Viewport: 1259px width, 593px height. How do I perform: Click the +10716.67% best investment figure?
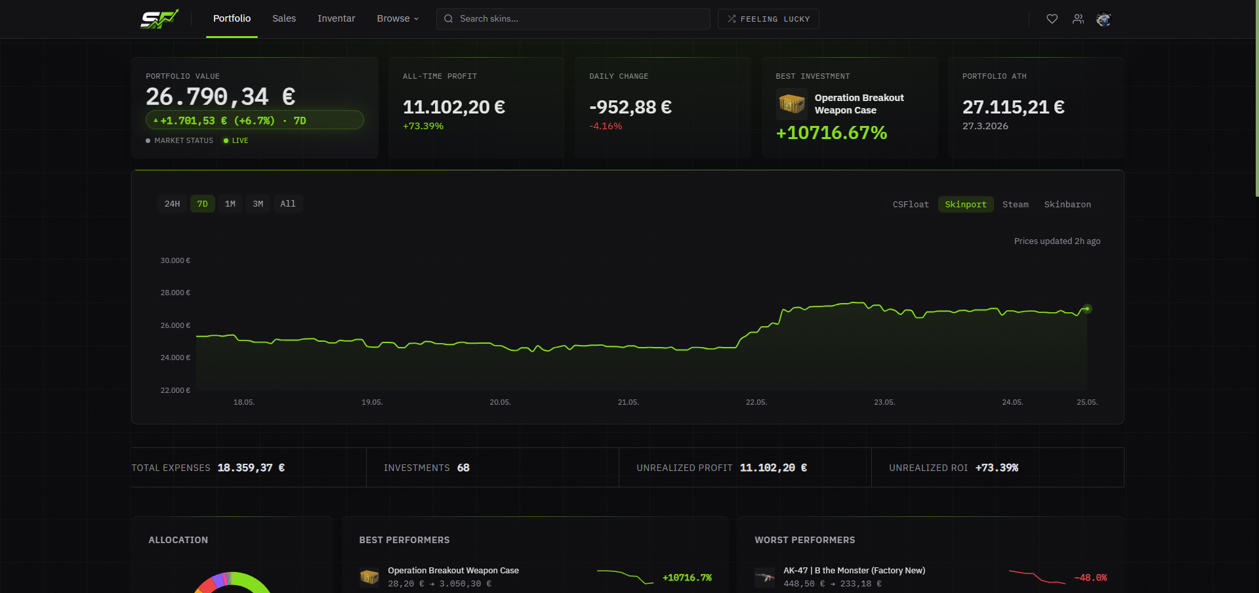point(831,133)
